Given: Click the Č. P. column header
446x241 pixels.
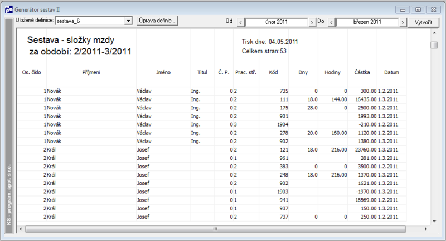Looking at the screenshot, I should click(x=224, y=72).
